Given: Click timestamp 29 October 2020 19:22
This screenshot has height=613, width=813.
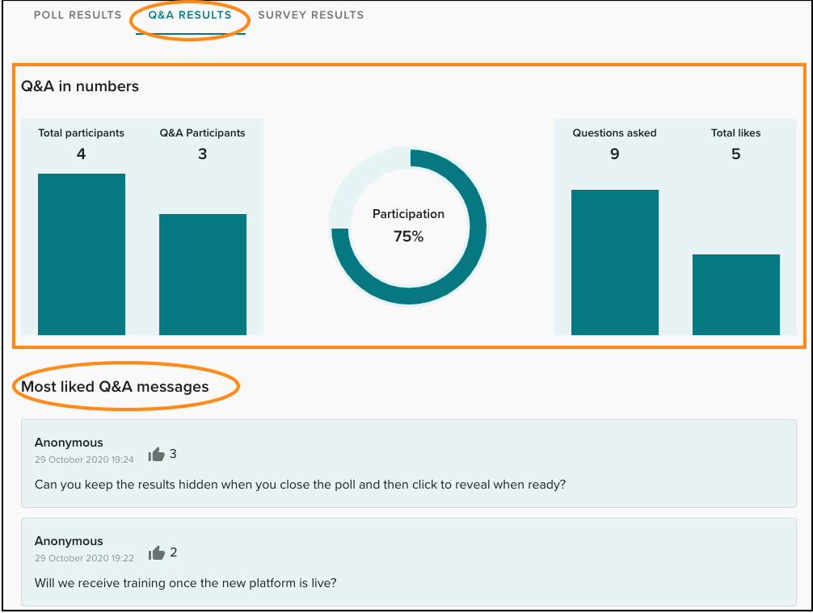Looking at the screenshot, I should (x=84, y=558).
